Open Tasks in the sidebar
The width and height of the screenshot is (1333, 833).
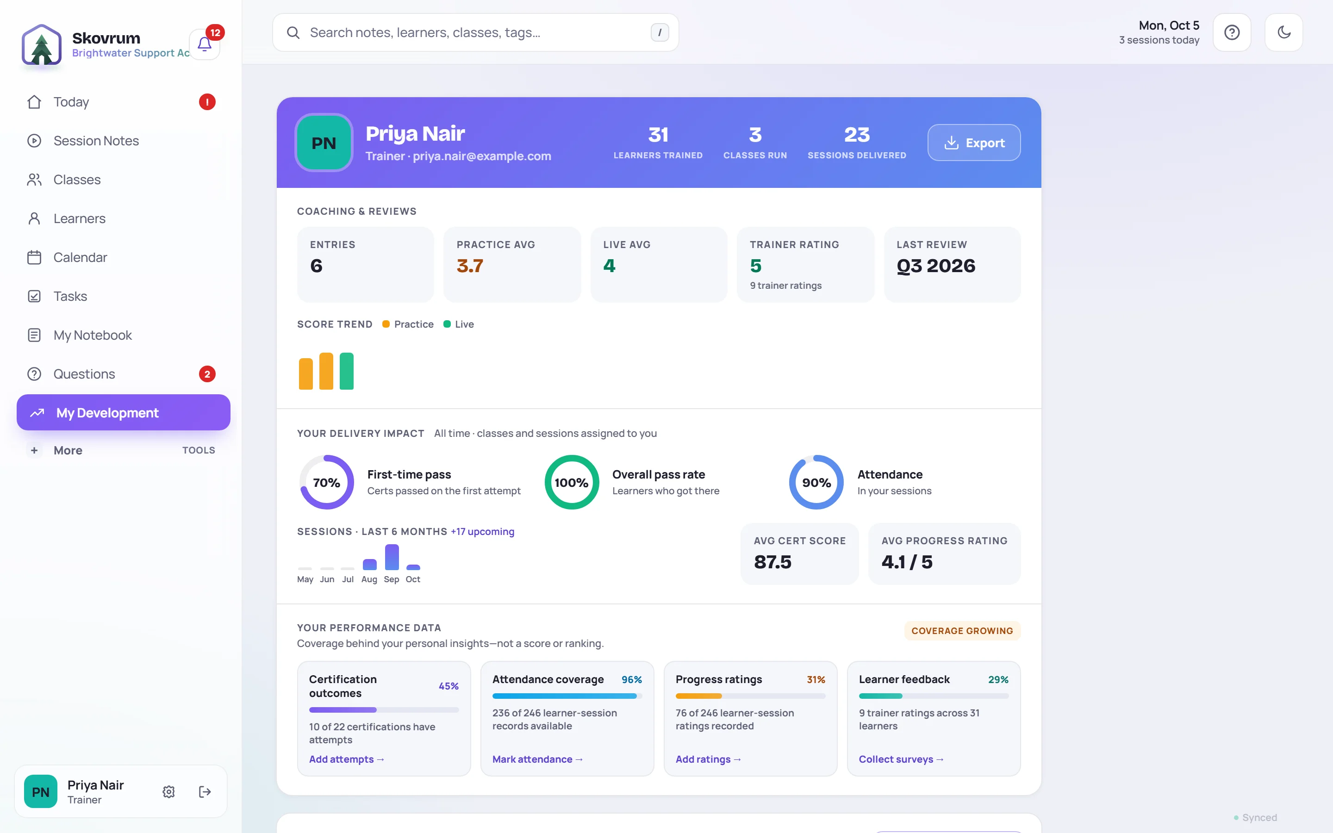click(124, 296)
